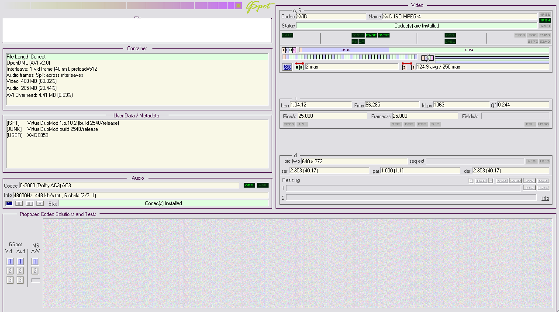Click the NVOP indicator
559x312 pixels.
click(x=358, y=35)
